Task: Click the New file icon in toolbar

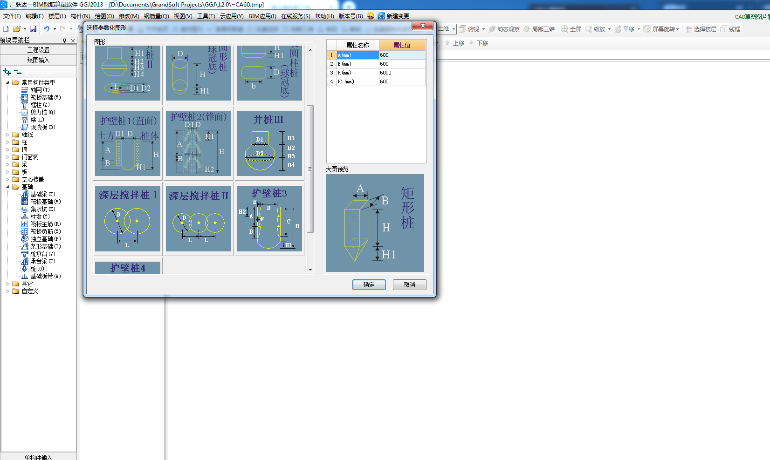Action: pyautogui.click(x=6, y=29)
